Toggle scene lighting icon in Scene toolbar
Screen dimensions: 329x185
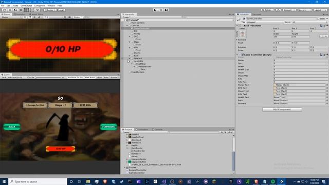(x=30, y=17)
